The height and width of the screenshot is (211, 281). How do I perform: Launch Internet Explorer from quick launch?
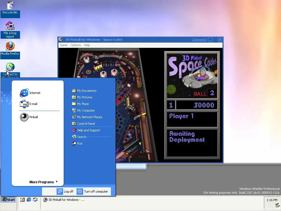(x=29, y=199)
